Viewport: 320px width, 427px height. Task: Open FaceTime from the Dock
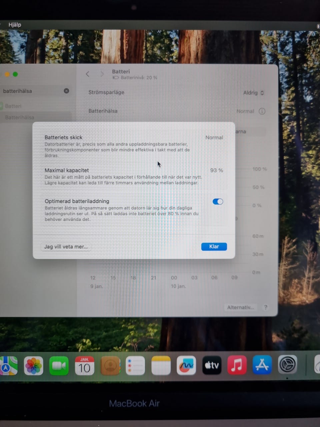tap(59, 366)
